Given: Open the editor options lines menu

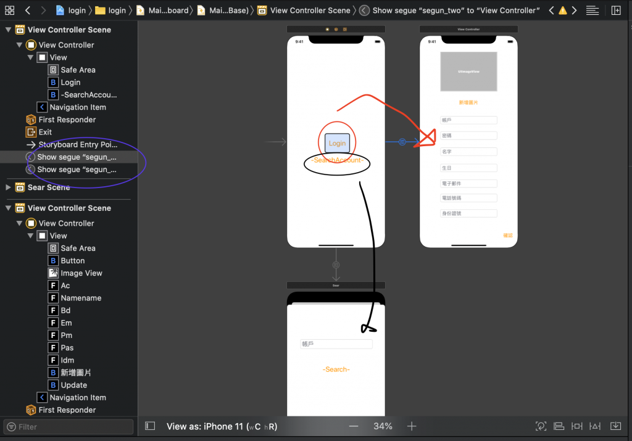Looking at the screenshot, I should (x=592, y=10).
